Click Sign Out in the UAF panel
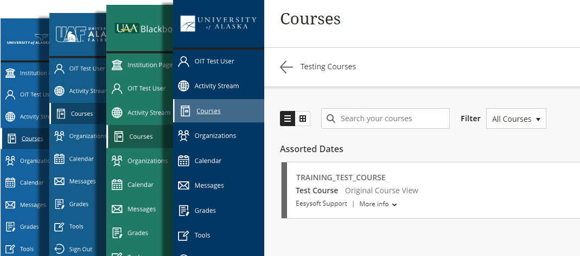This screenshot has width=580, height=256. [81, 250]
